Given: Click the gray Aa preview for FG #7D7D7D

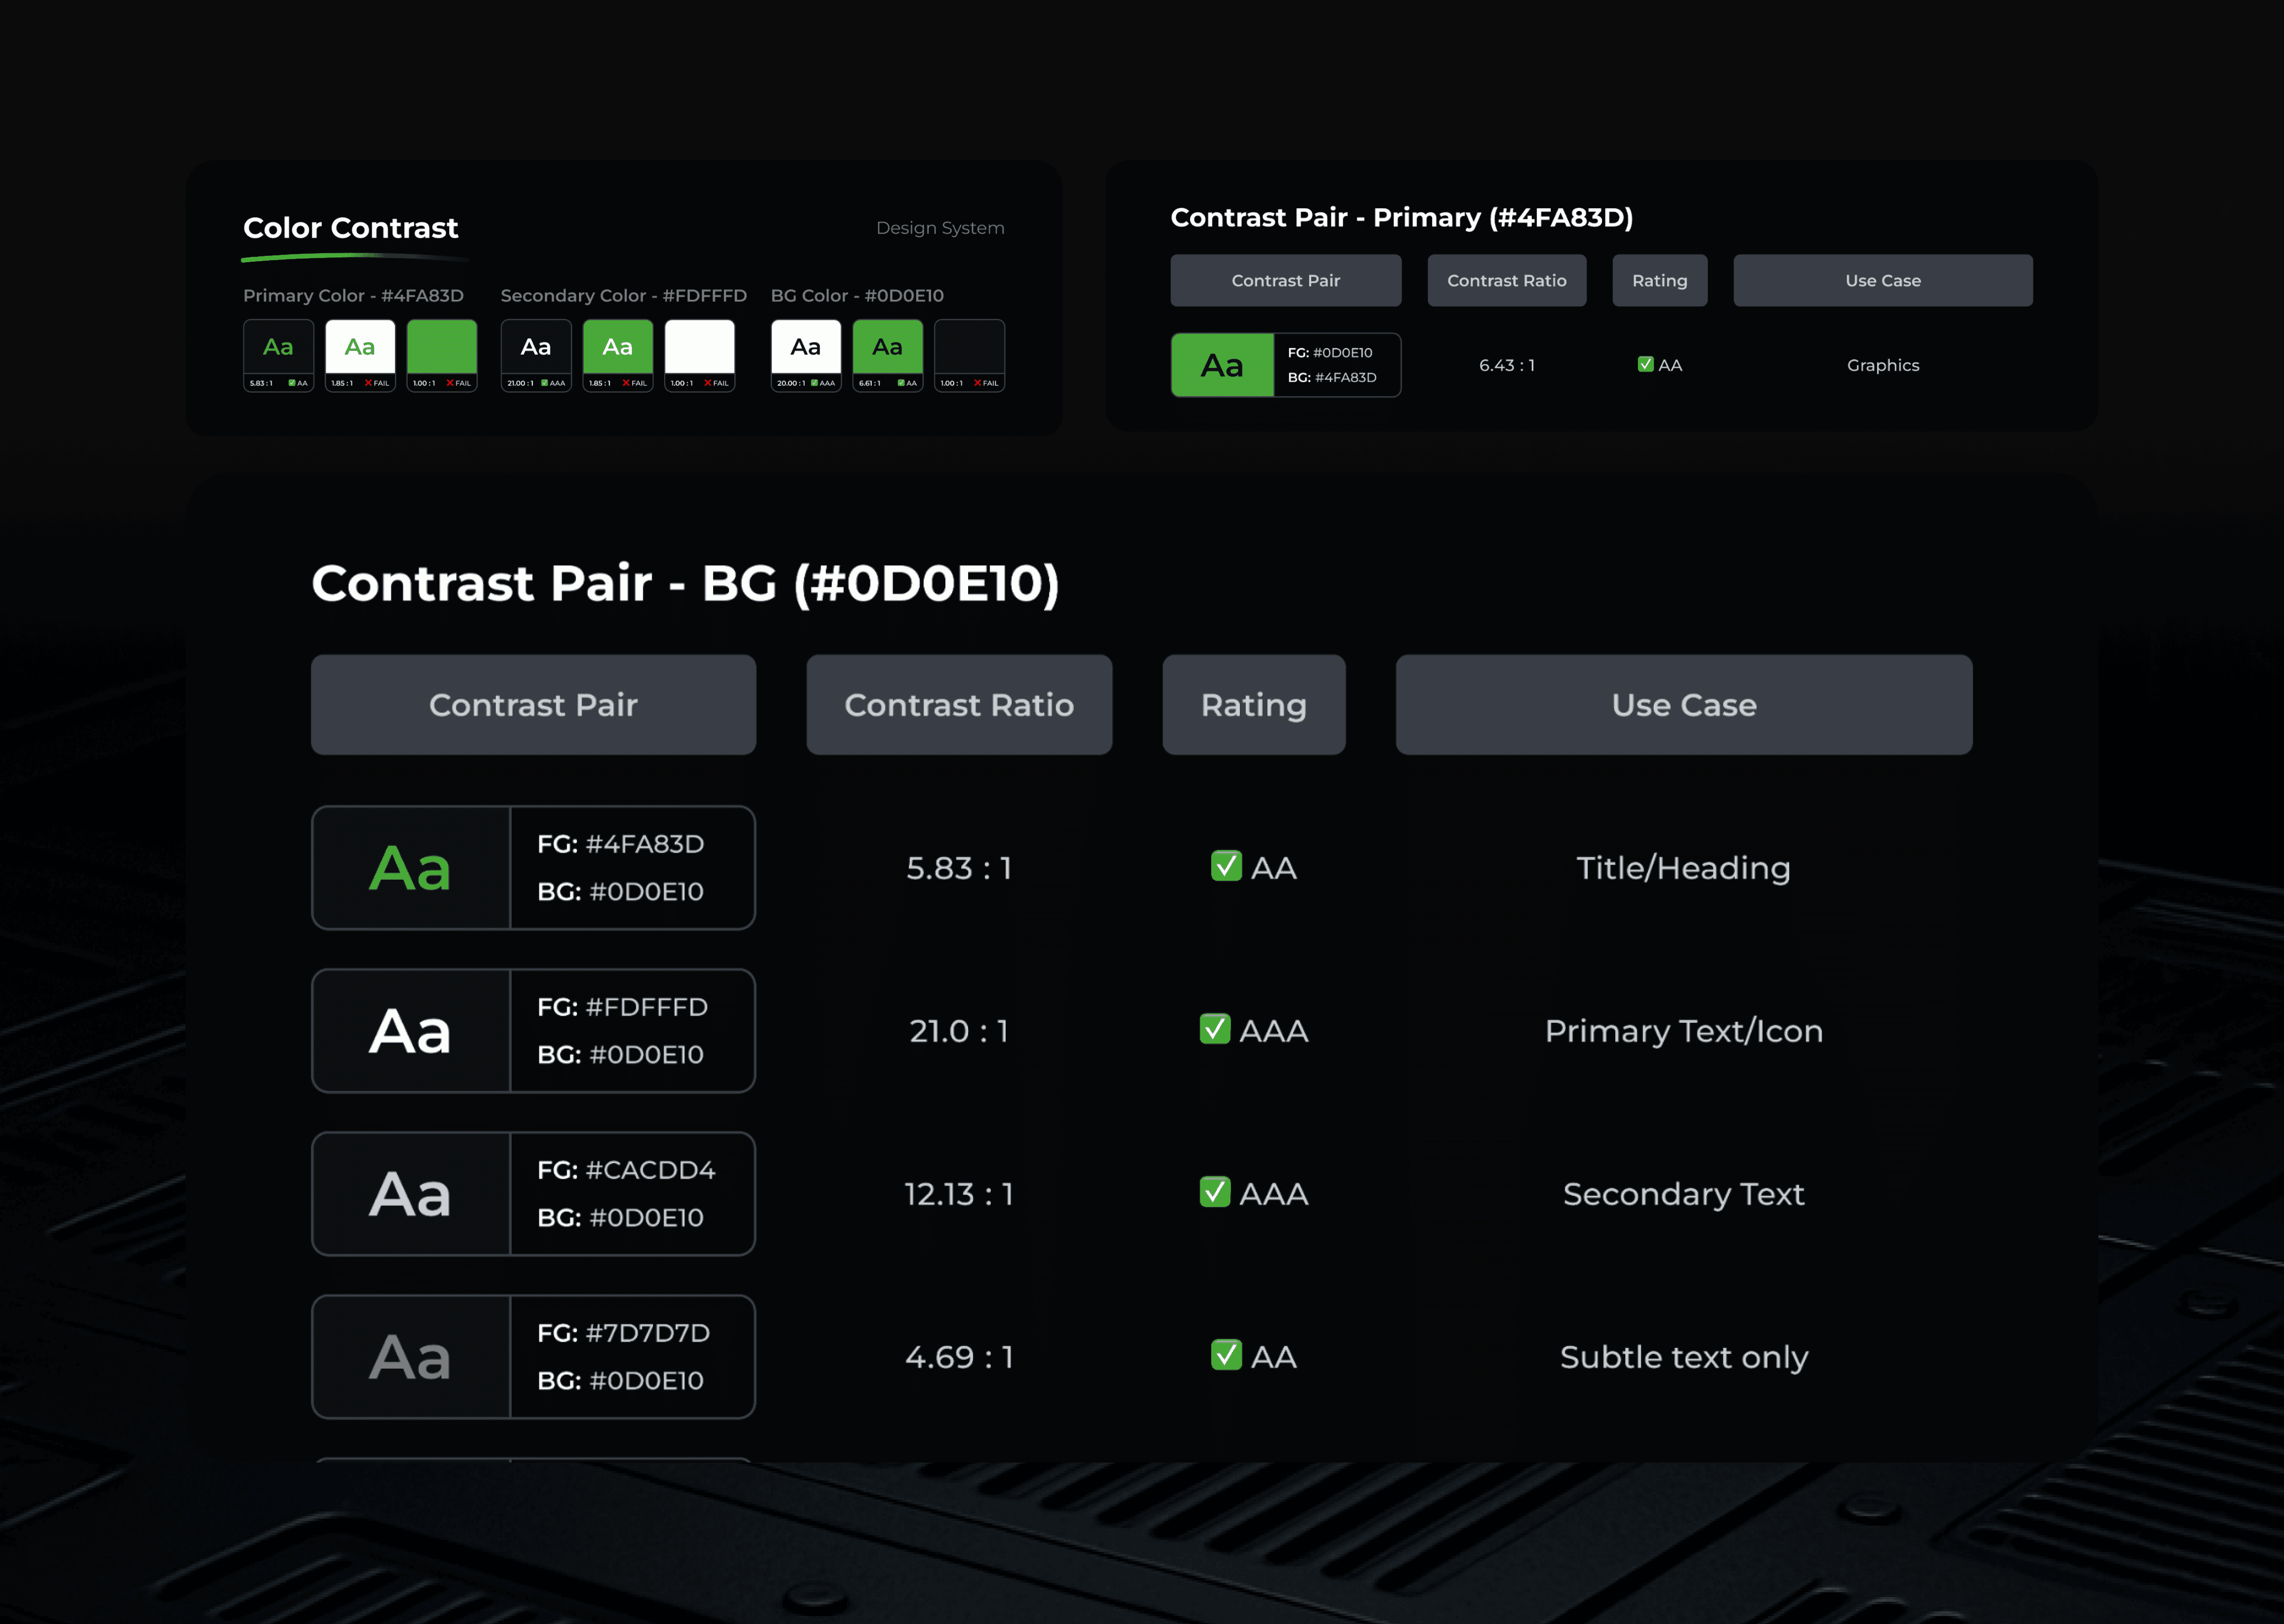Looking at the screenshot, I should coord(410,1357).
